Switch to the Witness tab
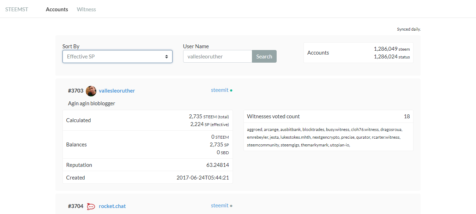Image resolution: width=476 pixels, height=214 pixels. (x=86, y=10)
